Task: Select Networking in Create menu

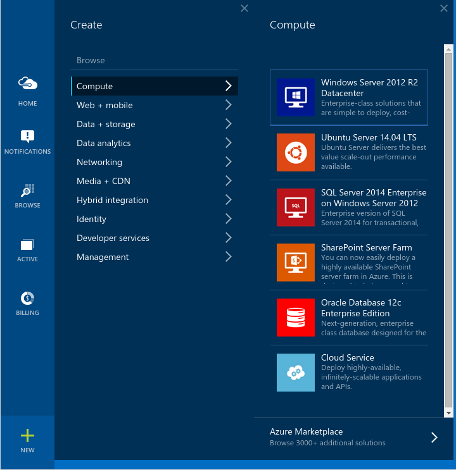Action: 99,162
